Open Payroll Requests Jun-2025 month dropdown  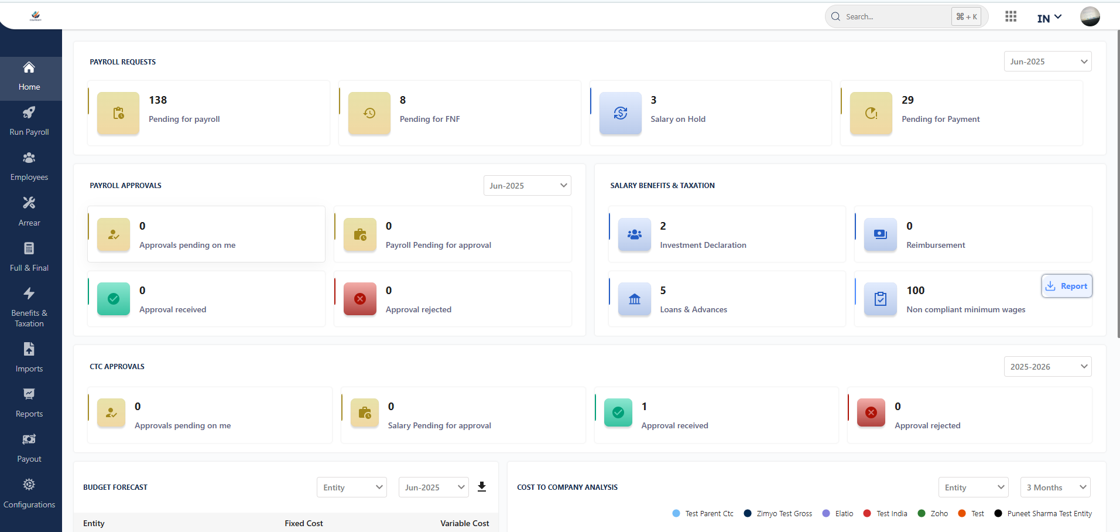[x=1048, y=62]
